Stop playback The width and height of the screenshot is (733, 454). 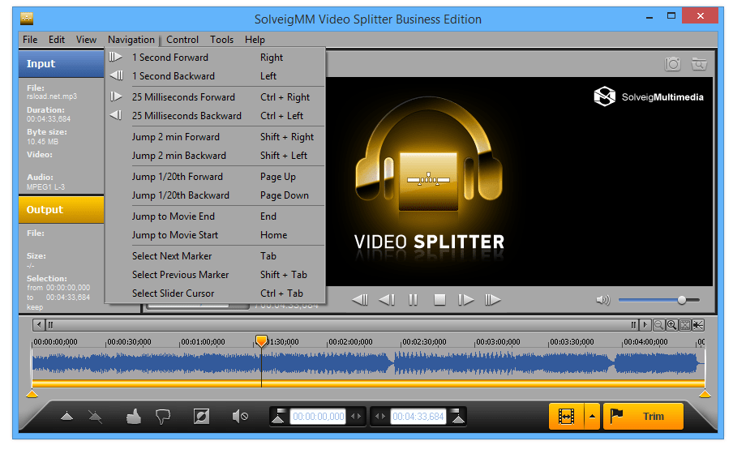coord(439,300)
